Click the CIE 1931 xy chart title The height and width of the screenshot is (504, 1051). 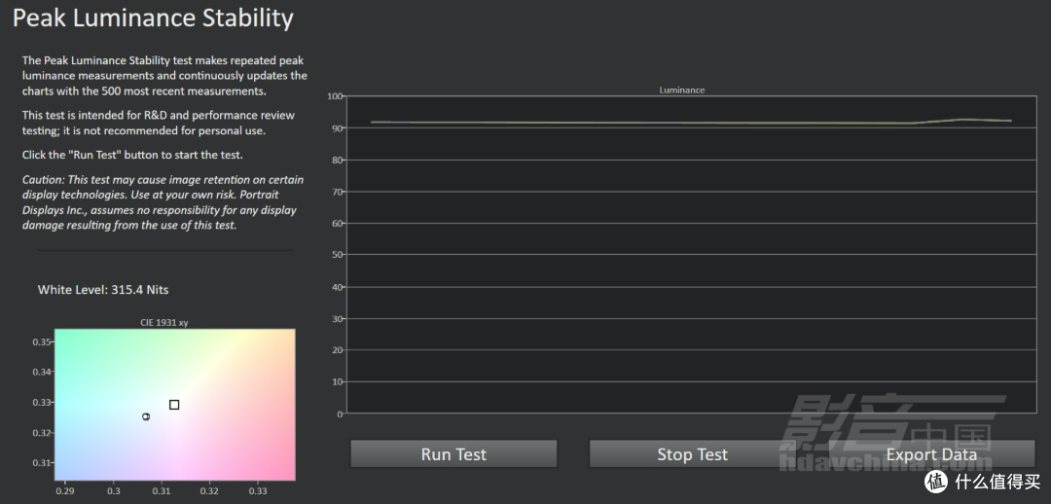(164, 322)
